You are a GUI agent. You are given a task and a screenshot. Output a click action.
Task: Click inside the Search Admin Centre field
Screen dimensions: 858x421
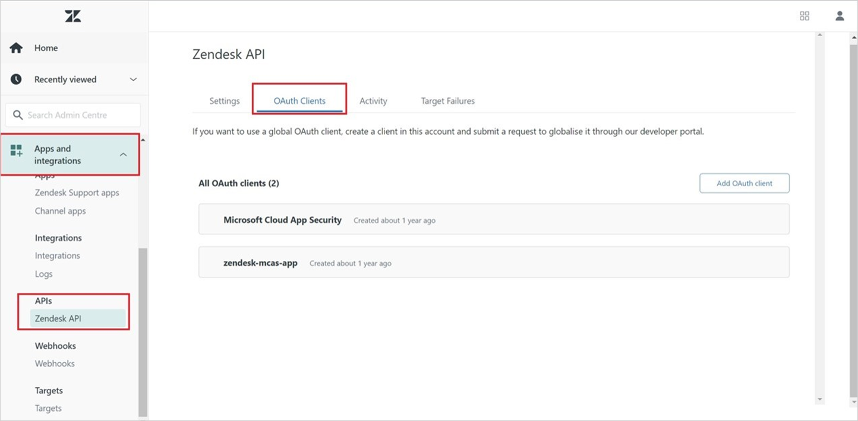tap(77, 114)
